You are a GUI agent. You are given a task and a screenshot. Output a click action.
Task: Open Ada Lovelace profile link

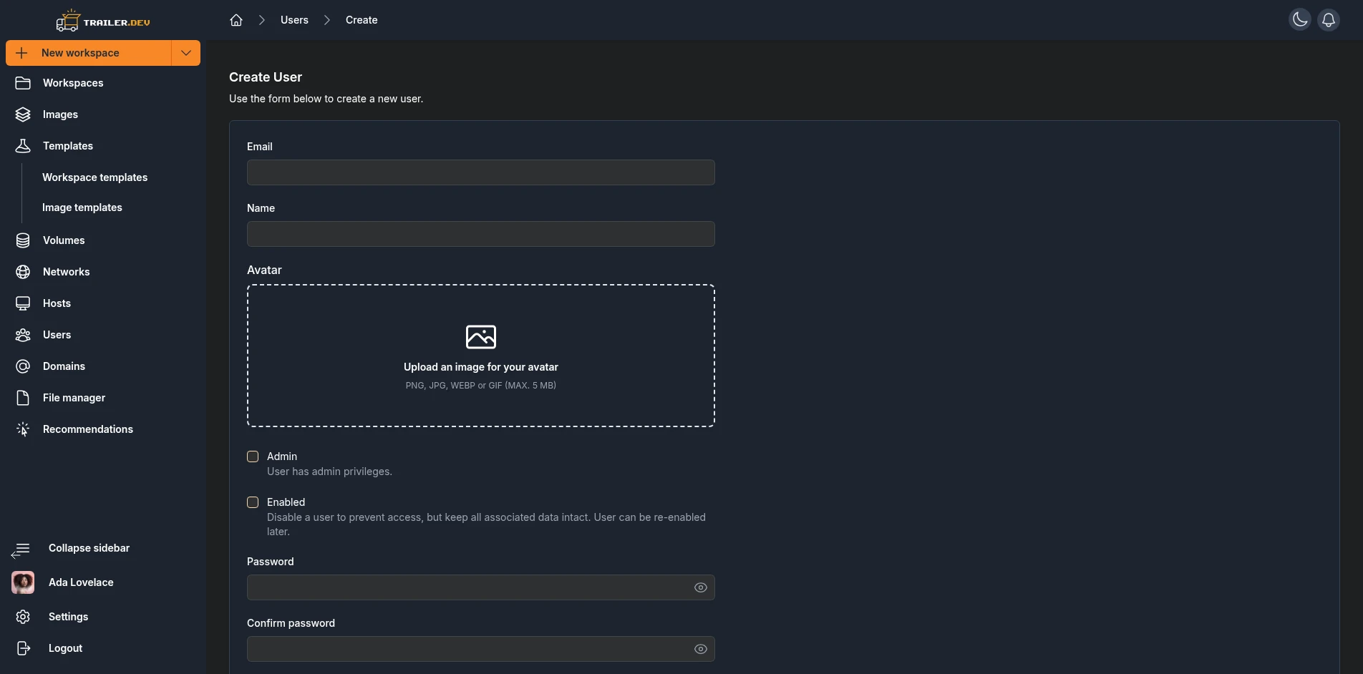pyautogui.click(x=81, y=582)
